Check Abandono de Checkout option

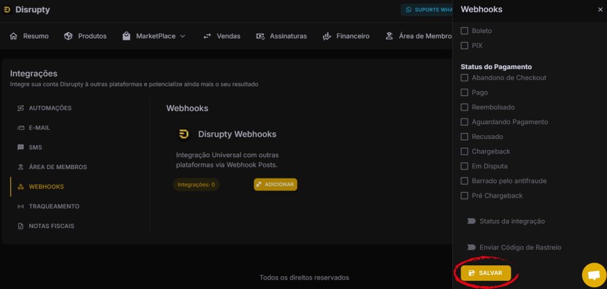(x=464, y=77)
